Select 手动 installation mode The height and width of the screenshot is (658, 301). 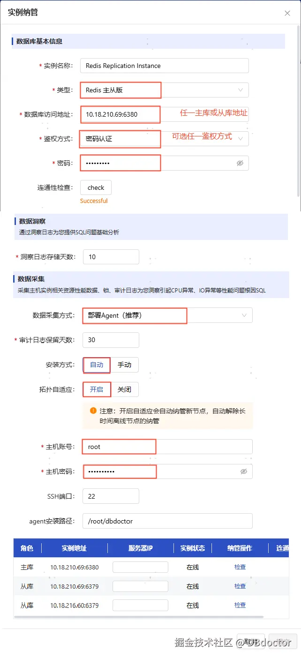tap(124, 365)
